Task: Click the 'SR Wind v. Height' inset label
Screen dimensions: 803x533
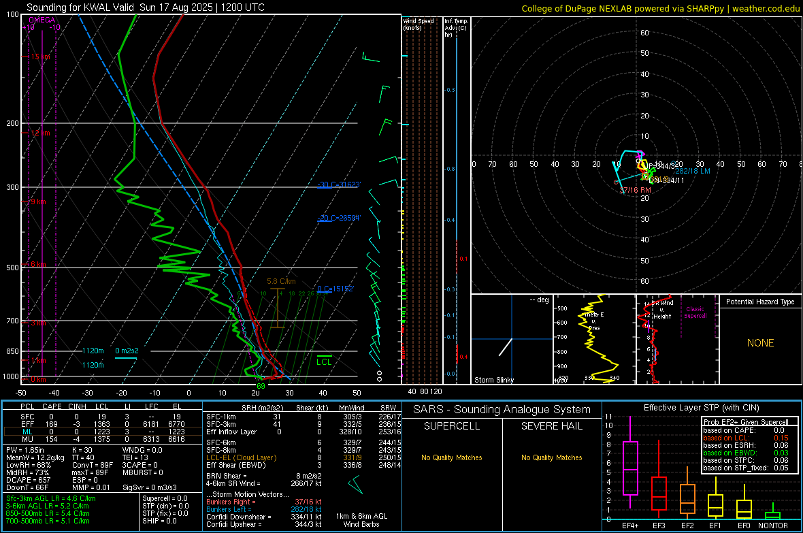Action: [661, 310]
